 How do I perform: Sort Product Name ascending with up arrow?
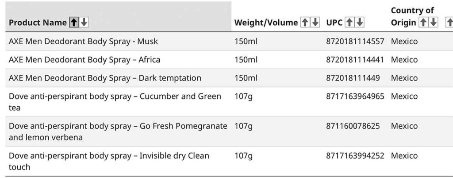tap(73, 23)
